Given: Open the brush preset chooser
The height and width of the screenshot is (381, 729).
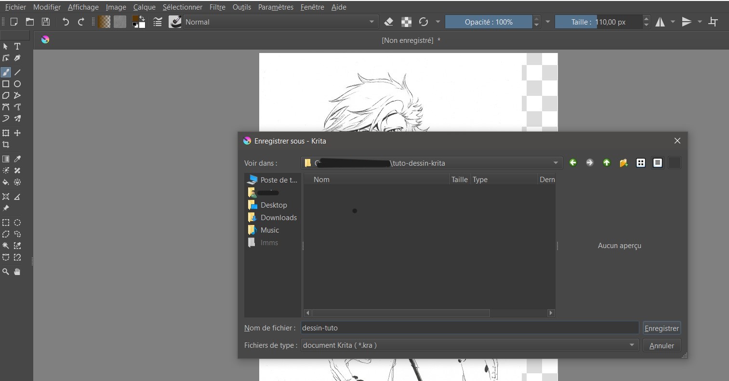Looking at the screenshot, I should [x=175, y=22].
